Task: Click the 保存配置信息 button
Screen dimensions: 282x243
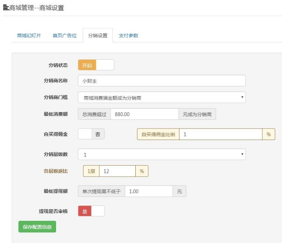Action: click(x=37, y=226)
